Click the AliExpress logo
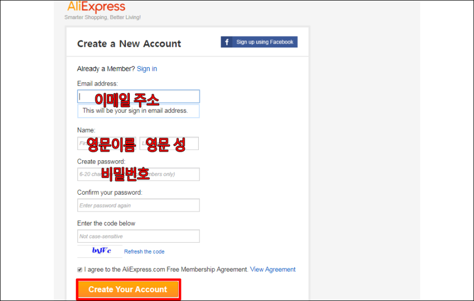This screenshot has width=474, height=301. (x=96, y=7)
